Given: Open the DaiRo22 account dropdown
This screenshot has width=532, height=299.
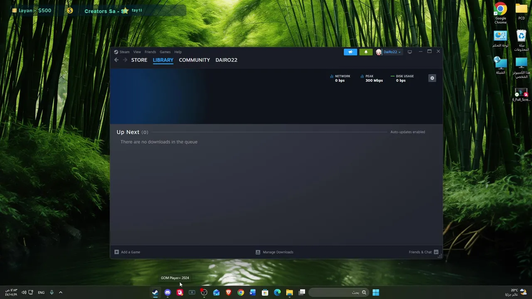Looking at the screenshot, I should click(x=392, y=52).
